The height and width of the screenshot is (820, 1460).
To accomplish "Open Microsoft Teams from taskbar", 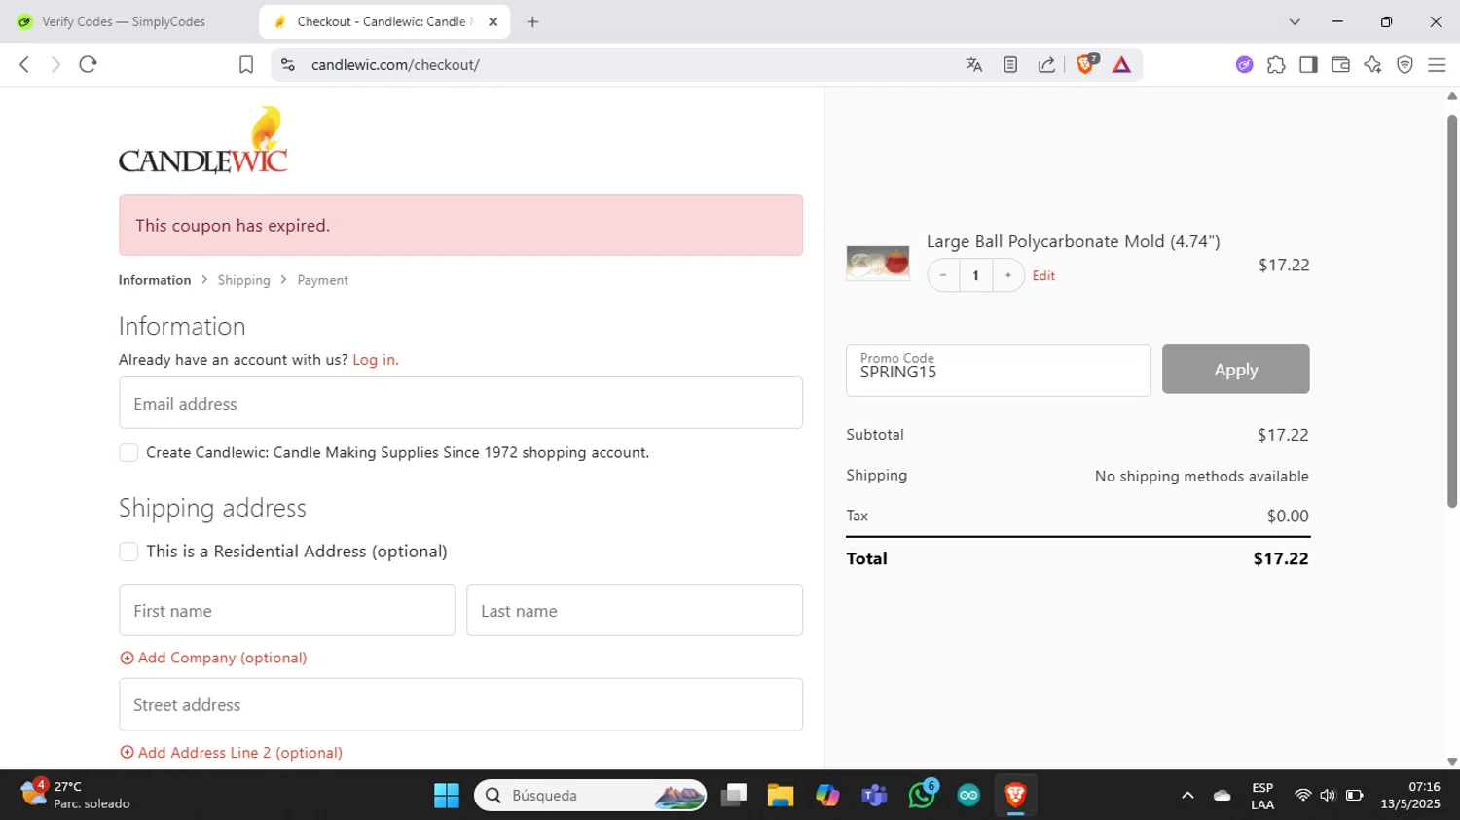I will point(874,796).
